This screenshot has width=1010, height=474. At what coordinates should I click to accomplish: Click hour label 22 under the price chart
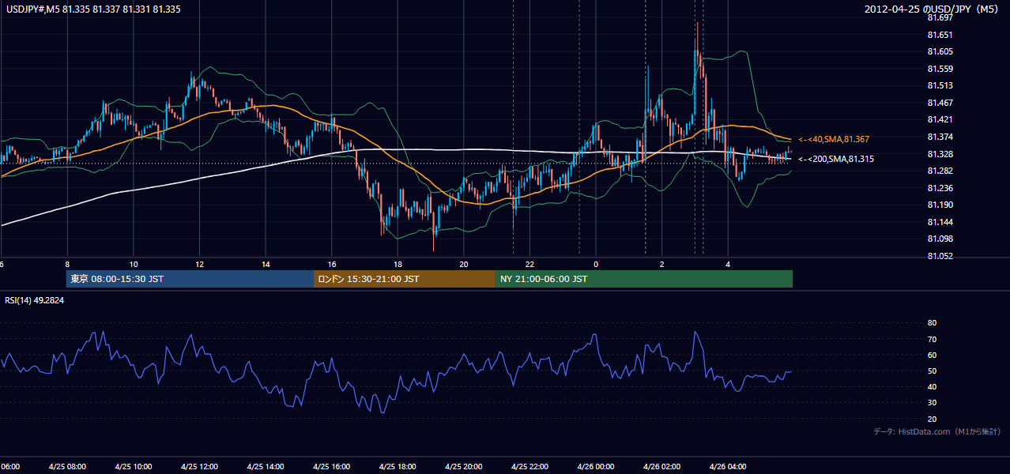529,264
